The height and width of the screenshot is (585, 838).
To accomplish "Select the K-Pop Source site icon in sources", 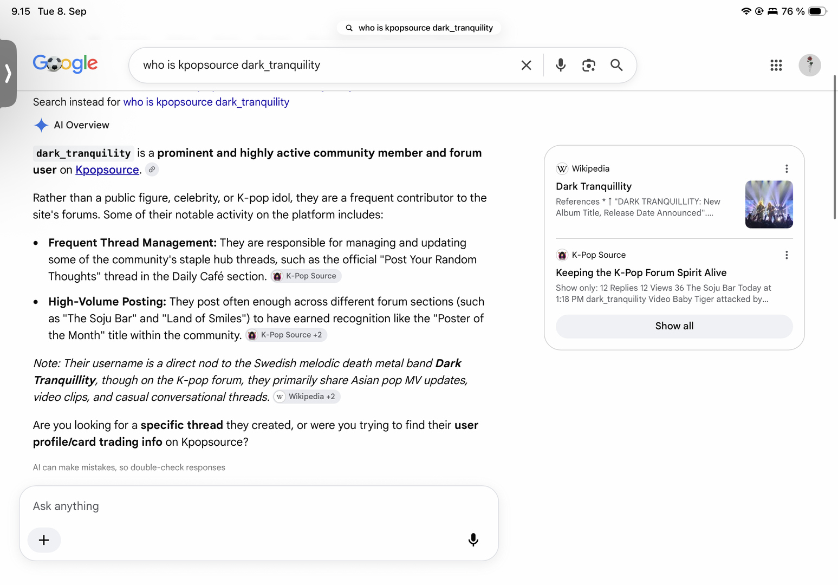I will 562,255.
